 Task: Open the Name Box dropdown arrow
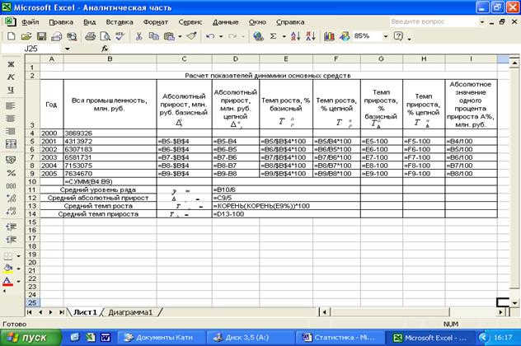pos(77,49)
